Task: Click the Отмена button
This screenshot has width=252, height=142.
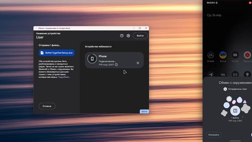Action: [47, 106]
